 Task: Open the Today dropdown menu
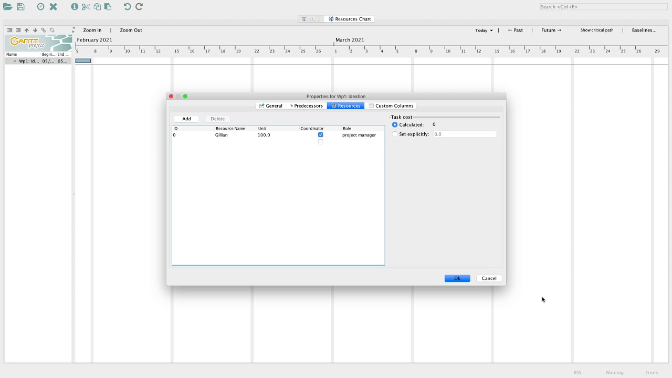click(484, 30)
